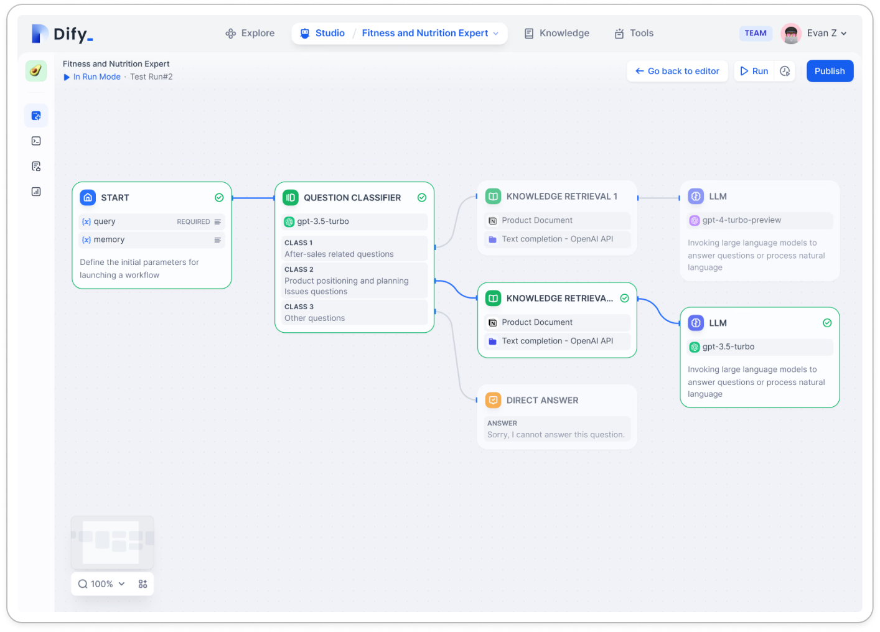Click the Direct Answer node icon
Viewport: 880px width, 632px height.
click(493, 401)
